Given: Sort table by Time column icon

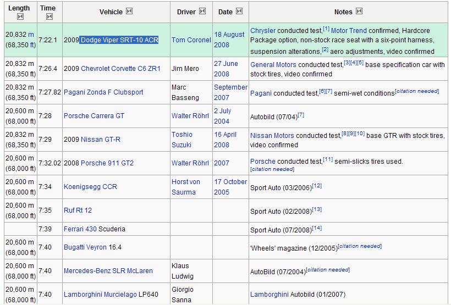Looking at the screenshot, I should (x=49, y=16).
